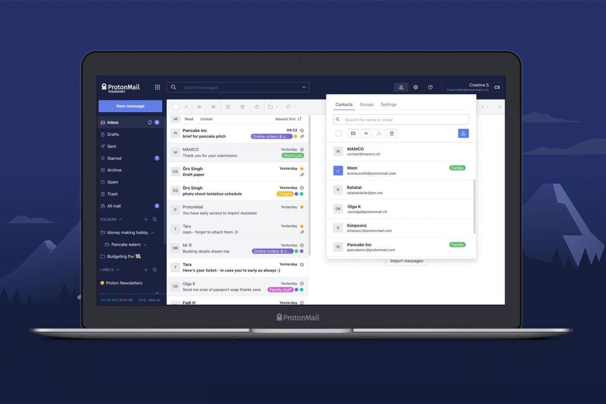Open the Move to folder dropdown
Image resolution: width=606 pixels, height=404 pixels.
click(273, 107)
